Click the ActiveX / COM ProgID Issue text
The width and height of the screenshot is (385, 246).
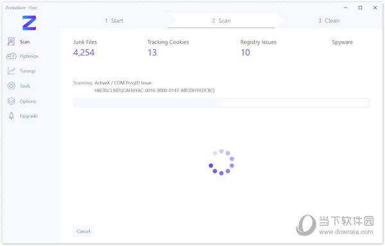click(123, 83)
